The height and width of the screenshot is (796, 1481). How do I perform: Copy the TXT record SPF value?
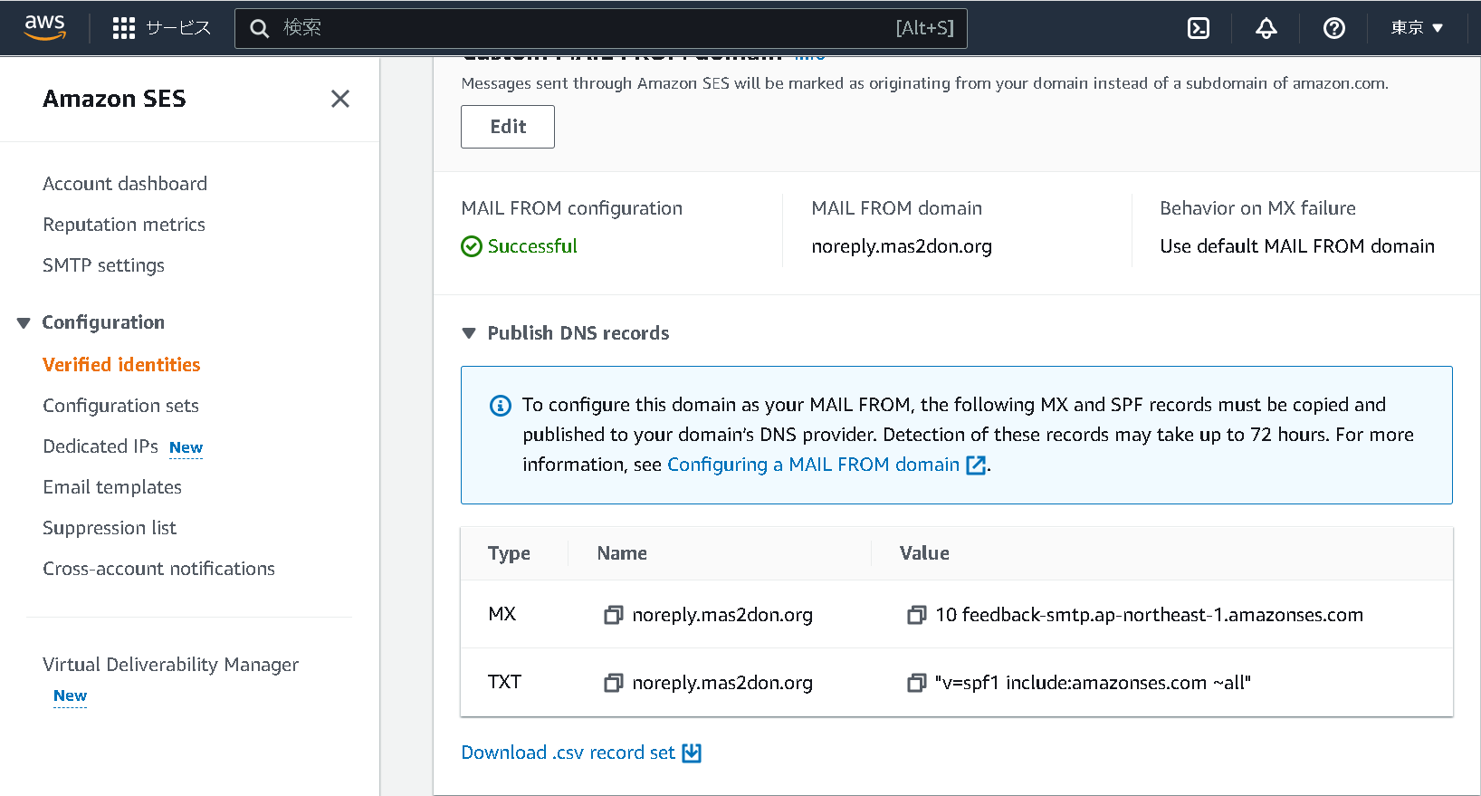click(917, 683)
